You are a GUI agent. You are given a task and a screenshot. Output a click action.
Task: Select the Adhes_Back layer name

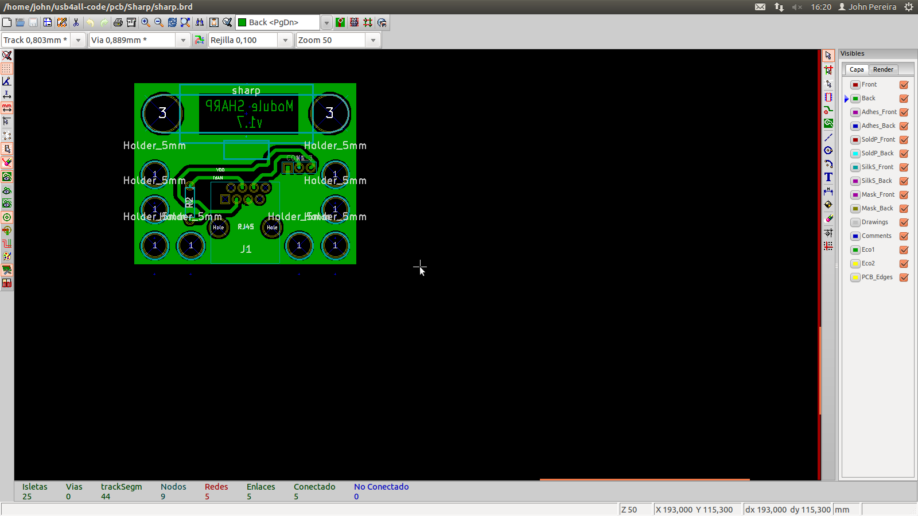(x=878, y=126)
